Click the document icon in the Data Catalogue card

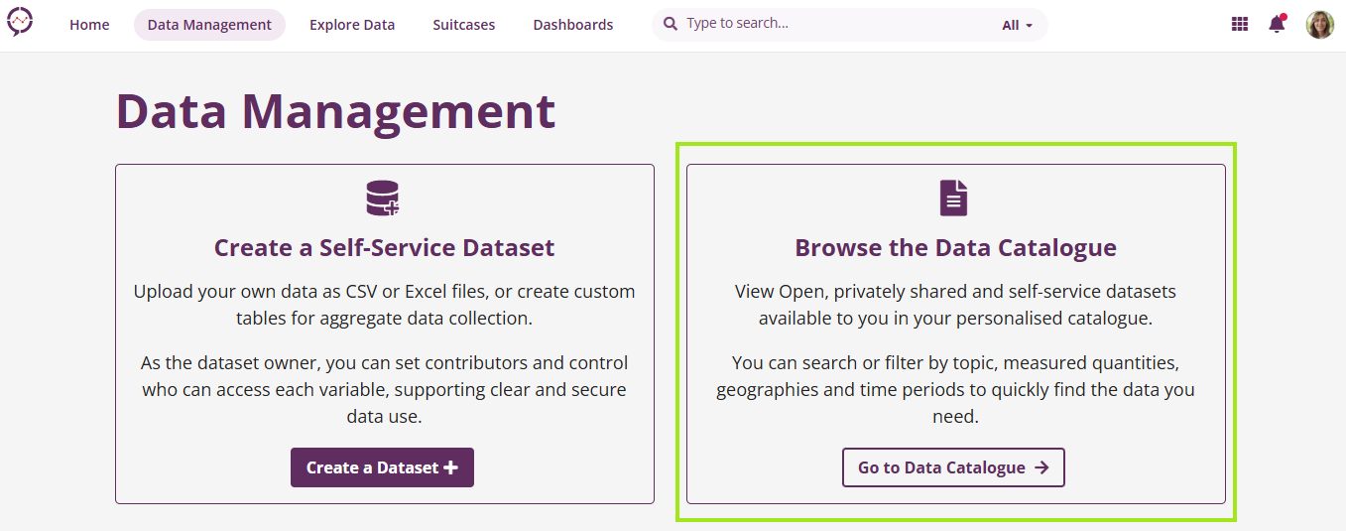click(x=953, y=199)
